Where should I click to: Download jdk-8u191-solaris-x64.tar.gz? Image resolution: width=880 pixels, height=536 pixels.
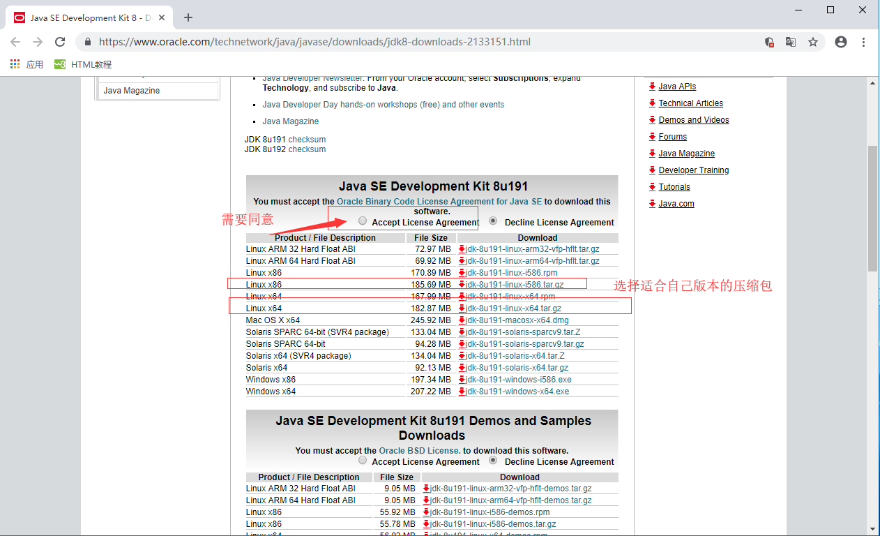point(517,368)
